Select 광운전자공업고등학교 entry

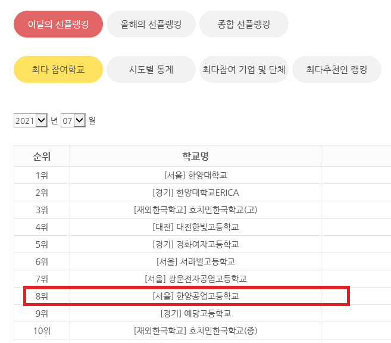[195, 279]
